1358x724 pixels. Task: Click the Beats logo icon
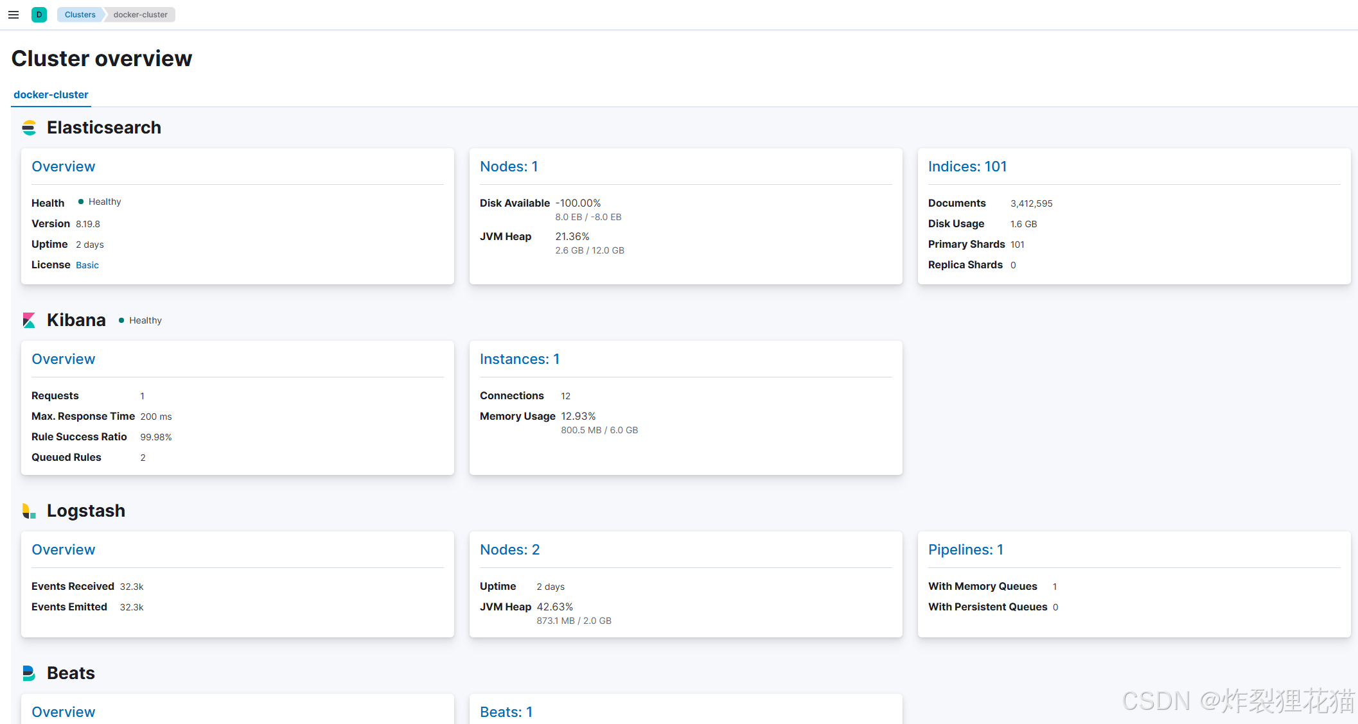pyautogui.click(x=29, y=673)
